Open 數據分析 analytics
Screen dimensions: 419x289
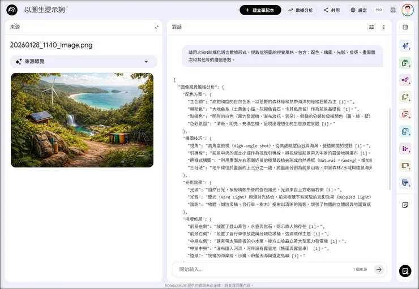point(300,10)
